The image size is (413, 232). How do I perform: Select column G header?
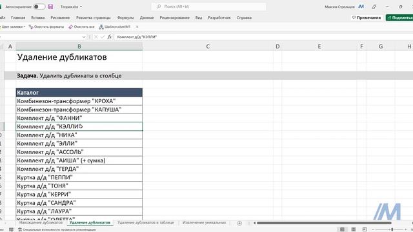point(381,46)
